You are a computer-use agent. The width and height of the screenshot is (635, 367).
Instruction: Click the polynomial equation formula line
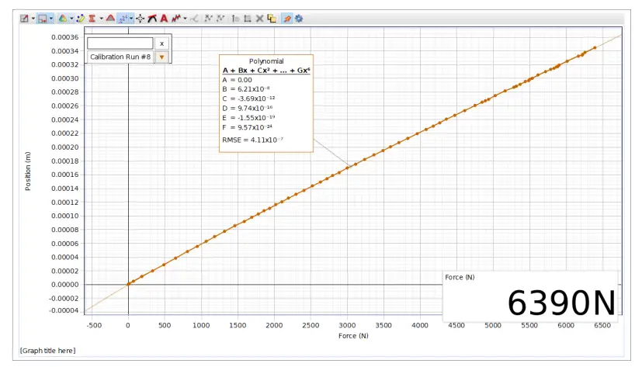click(266, 71)
